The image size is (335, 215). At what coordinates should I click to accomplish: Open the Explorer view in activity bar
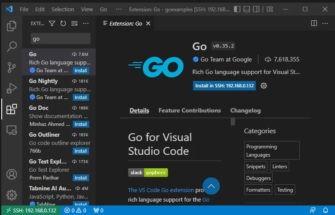click(12, 26)
